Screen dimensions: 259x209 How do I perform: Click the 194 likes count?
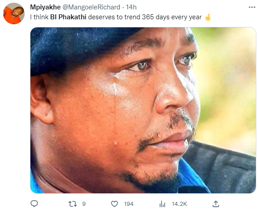(x=129, y=204)
